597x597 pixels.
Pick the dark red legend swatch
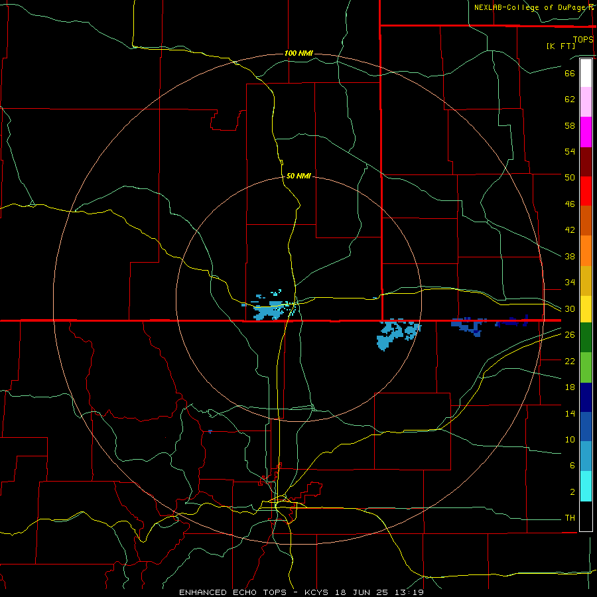coord(586,162)
